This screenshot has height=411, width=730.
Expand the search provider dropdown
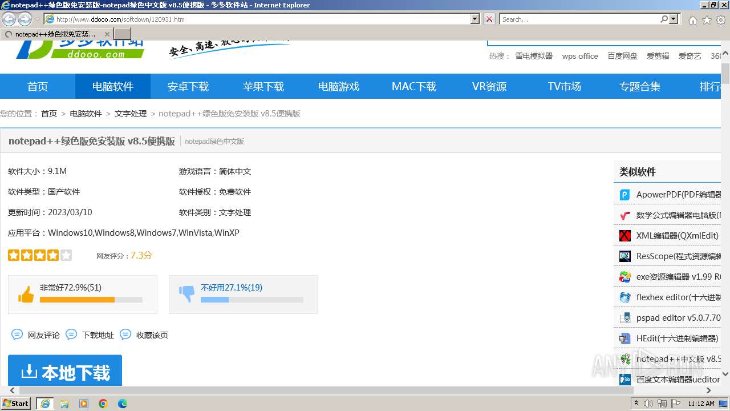(674, 19)
